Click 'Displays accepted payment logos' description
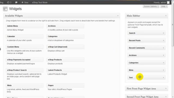Viewport: 174px width, 98px height. [21, 64]
